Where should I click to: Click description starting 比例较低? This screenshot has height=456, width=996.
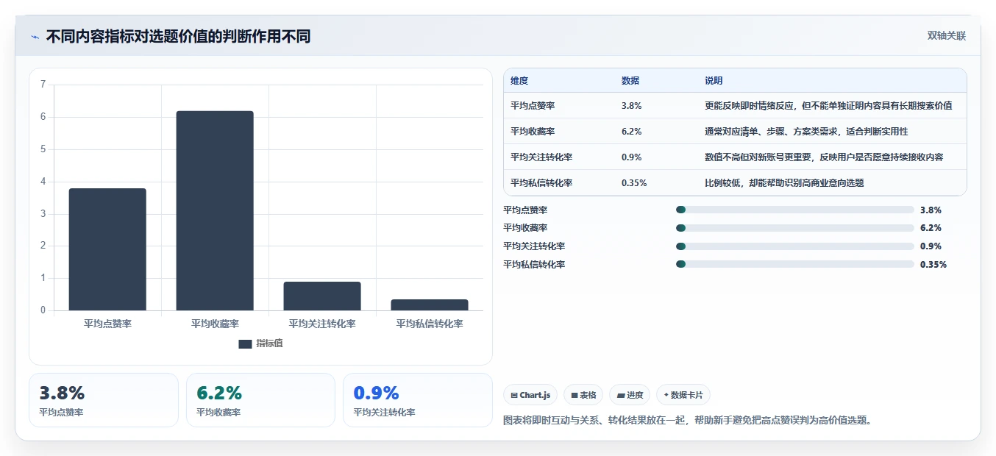(x=784, y=183)
